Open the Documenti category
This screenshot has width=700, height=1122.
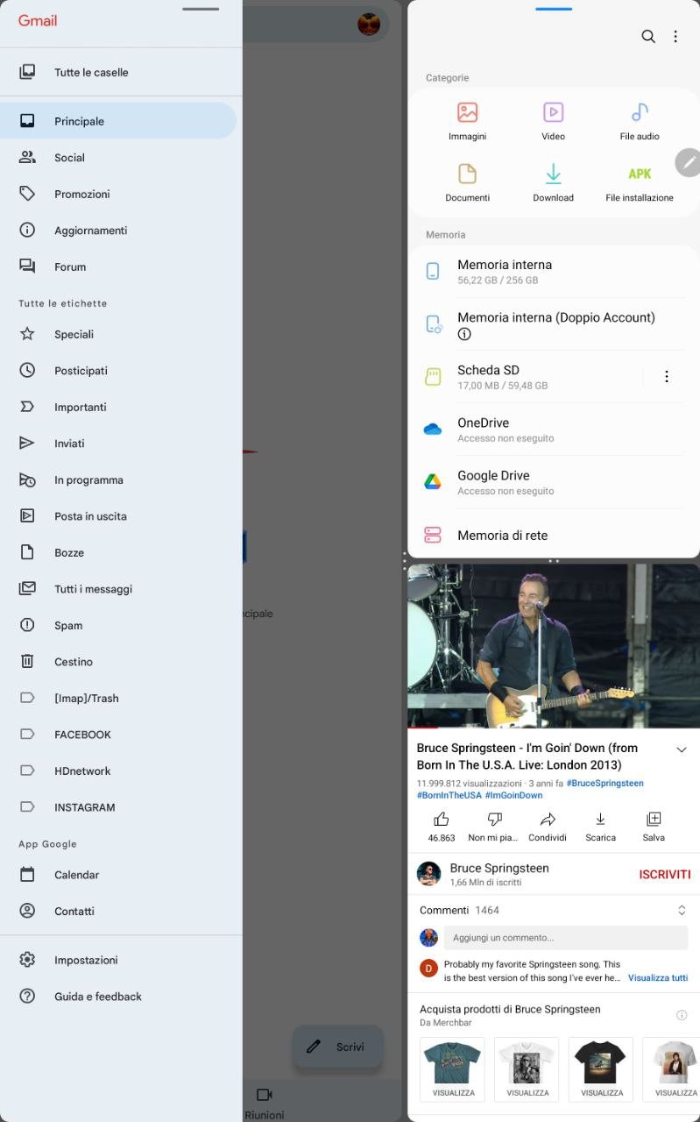click(467, 182)
